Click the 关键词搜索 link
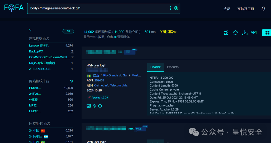Viewport: 271px width, 143px height. point(168,32)
